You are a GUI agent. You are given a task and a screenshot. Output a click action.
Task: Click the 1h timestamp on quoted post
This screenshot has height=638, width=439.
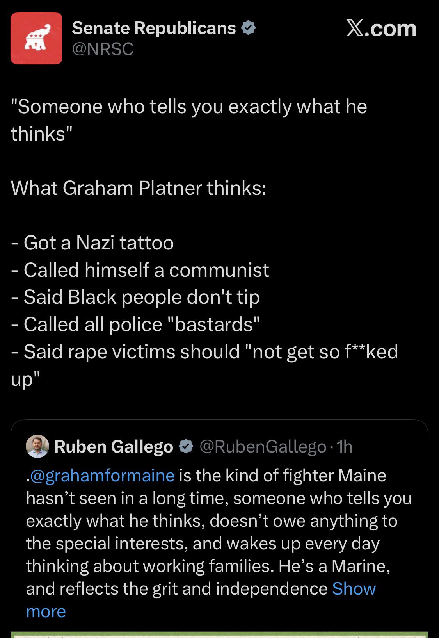click(x=345, y=446)
